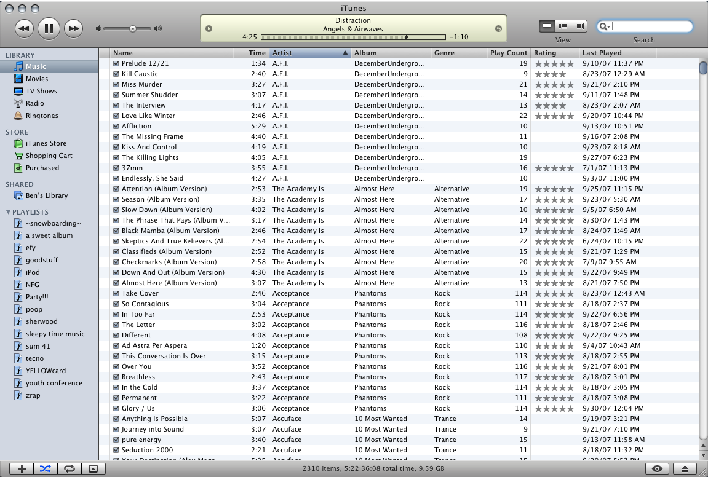Click rating stars for Kill Caustic
The width and height of the screenshot is (708, 477).
point(550,74)
